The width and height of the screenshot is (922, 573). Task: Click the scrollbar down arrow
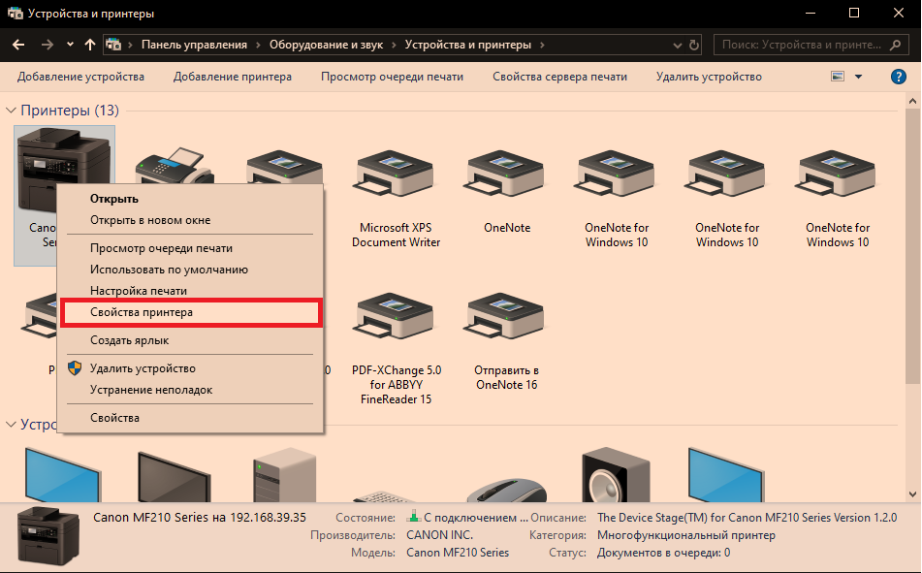[912, 494]
